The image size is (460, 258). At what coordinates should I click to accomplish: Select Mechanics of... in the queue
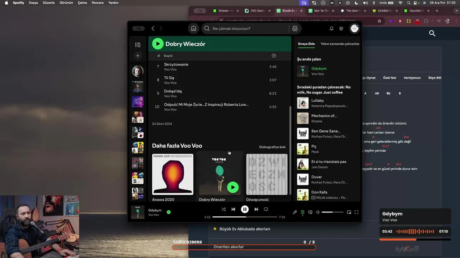pos(327,118)
